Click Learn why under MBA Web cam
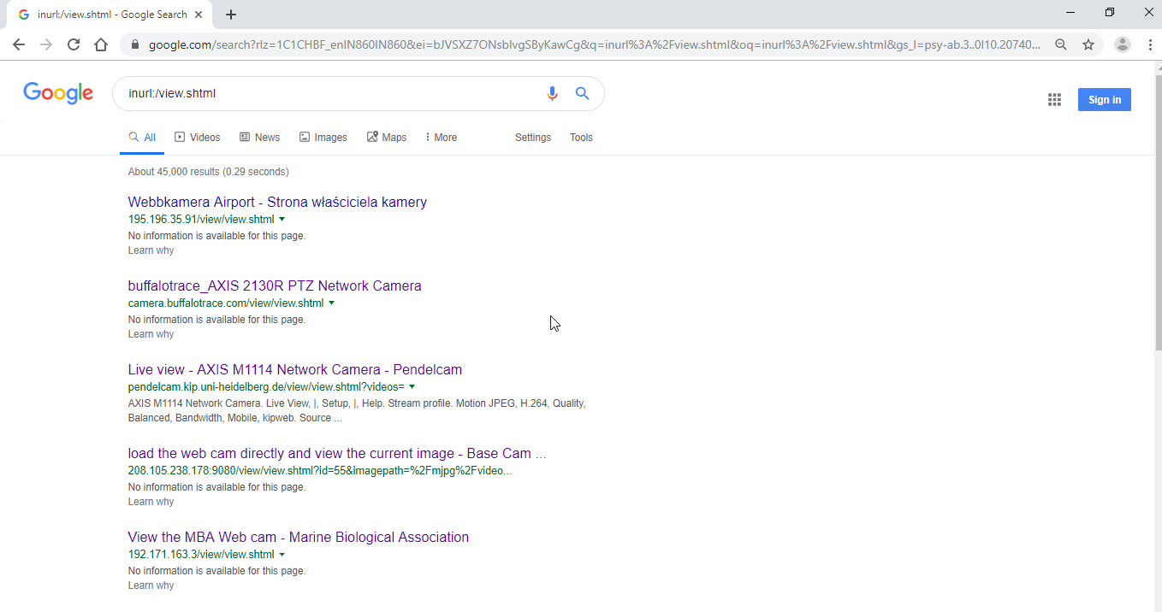The height and width of the screenshot is (612, 1162). pos(151,586)
